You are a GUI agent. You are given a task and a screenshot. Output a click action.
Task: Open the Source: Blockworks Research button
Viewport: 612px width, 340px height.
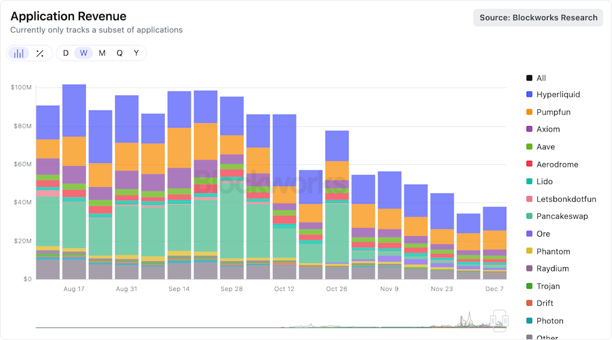click(x=538, y=18)
